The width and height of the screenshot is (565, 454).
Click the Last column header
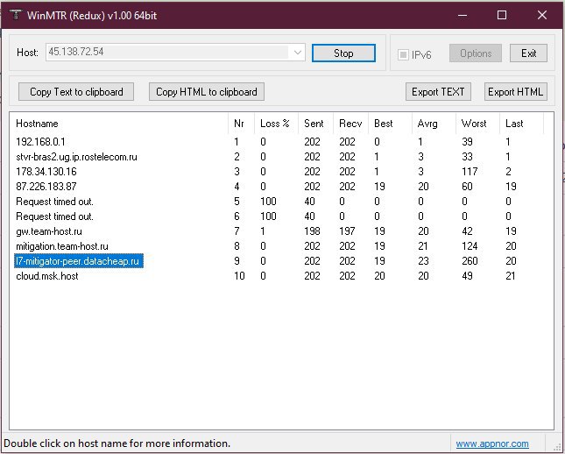(521, 124)
